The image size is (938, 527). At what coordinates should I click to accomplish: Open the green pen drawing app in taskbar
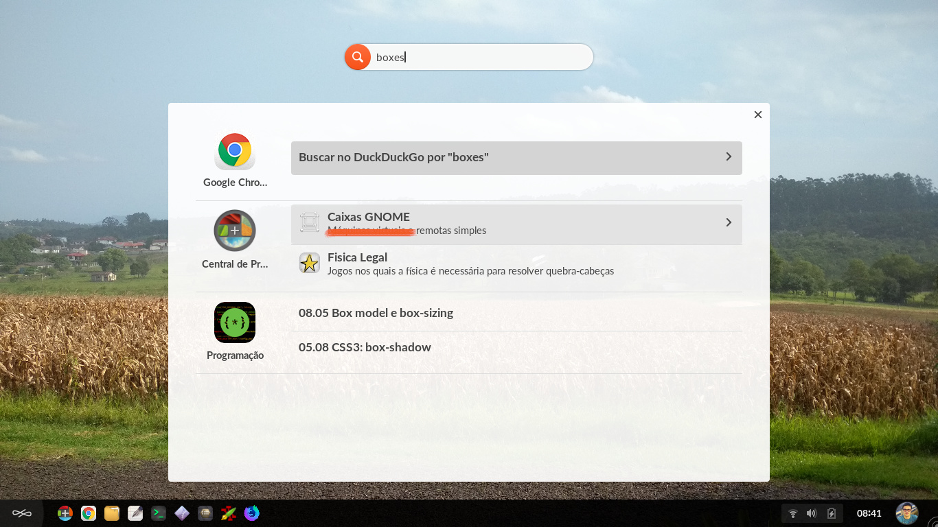(x=229, y=513)
